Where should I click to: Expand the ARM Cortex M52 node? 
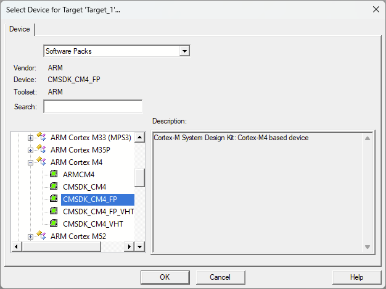click(x=30, y=237)
